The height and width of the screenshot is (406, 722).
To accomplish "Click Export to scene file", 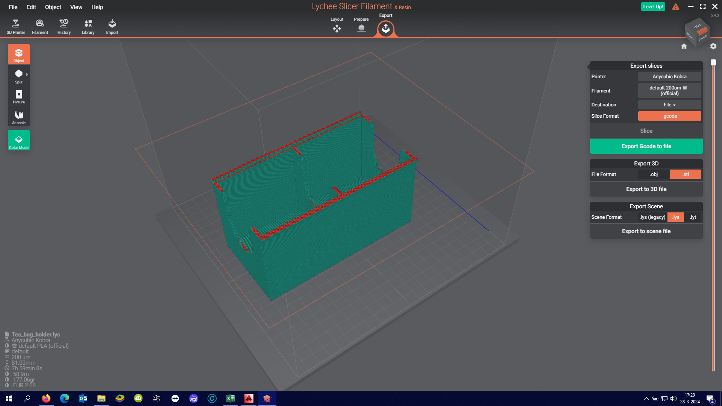I will coord(646,231).
